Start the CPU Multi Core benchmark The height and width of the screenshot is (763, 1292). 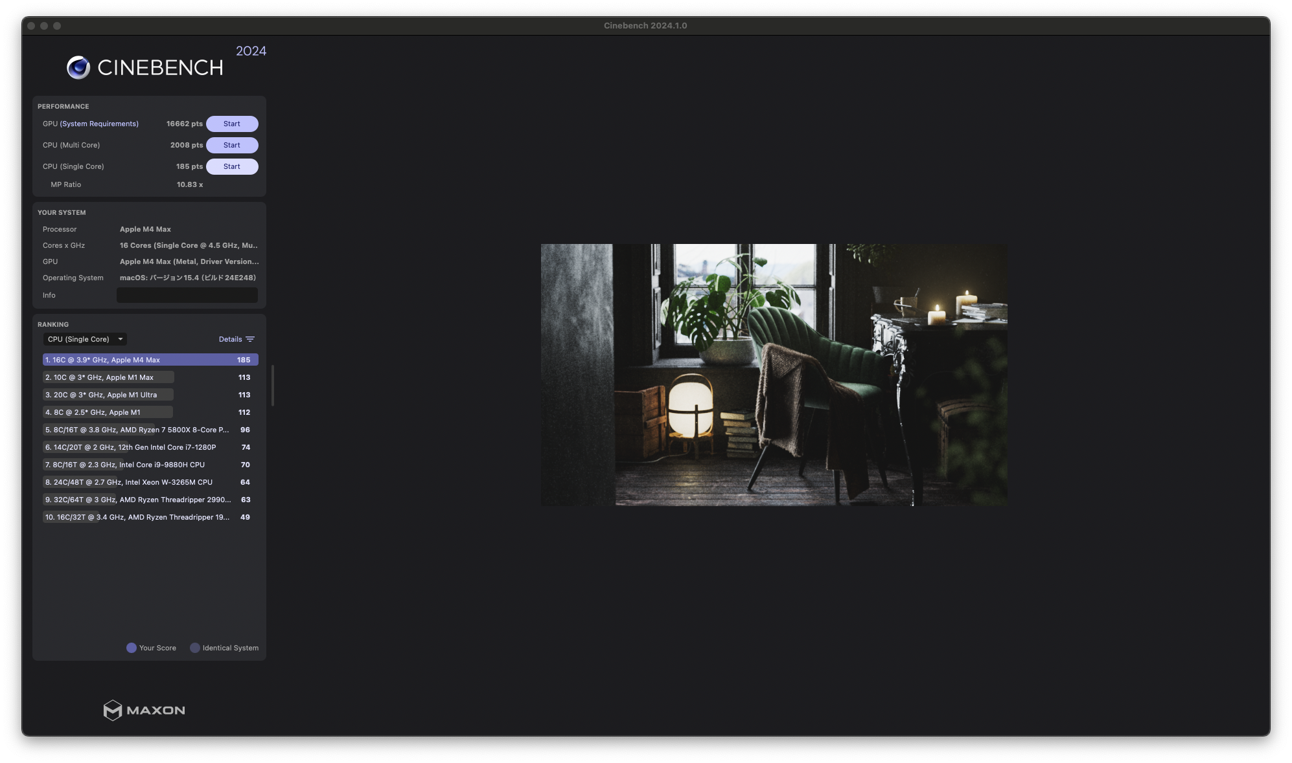232,145
